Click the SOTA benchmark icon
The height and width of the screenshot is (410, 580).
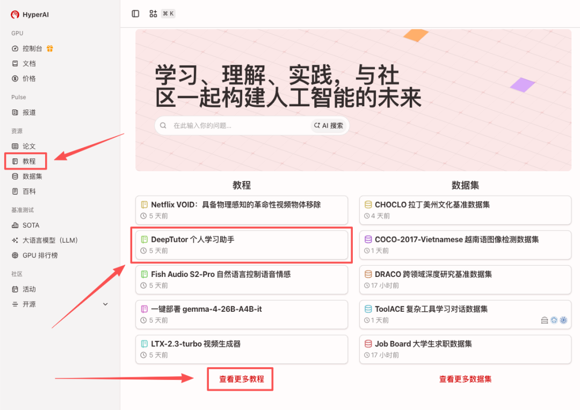click(15, 225)
